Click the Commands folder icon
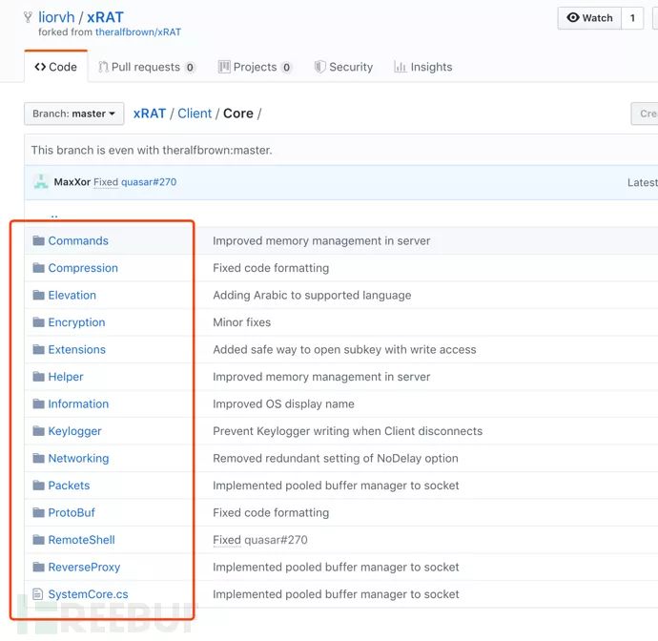Screen dimensions: 658x641 tap(39, 241)
